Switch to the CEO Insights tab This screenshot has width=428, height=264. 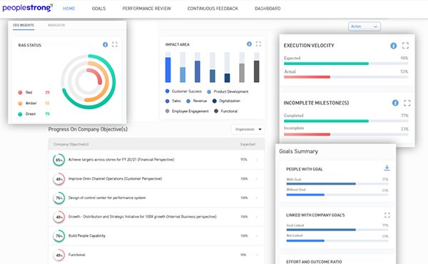click(24, 25)
